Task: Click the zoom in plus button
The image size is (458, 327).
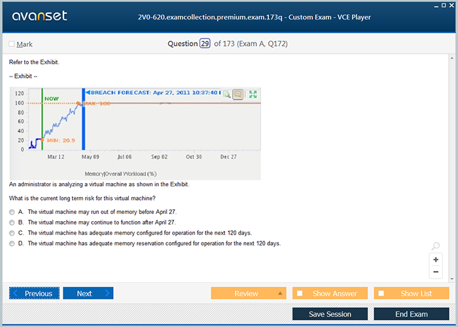Action: pyautogui.click(x=436, y=260)
